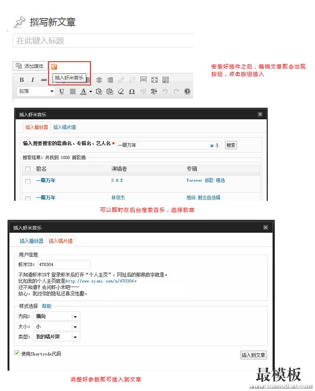Screen dimensions: 315x391
Task: Open the 方向 direction dropdown set to 横向
Action: pyautogui.click(x=57, y=316)
